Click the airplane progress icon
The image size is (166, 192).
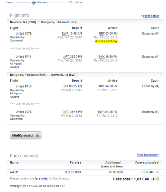tap(34, 3)
